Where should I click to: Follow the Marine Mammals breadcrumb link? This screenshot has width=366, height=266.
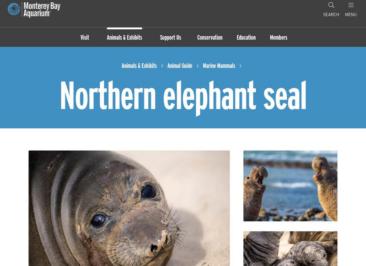coord(219,66)
